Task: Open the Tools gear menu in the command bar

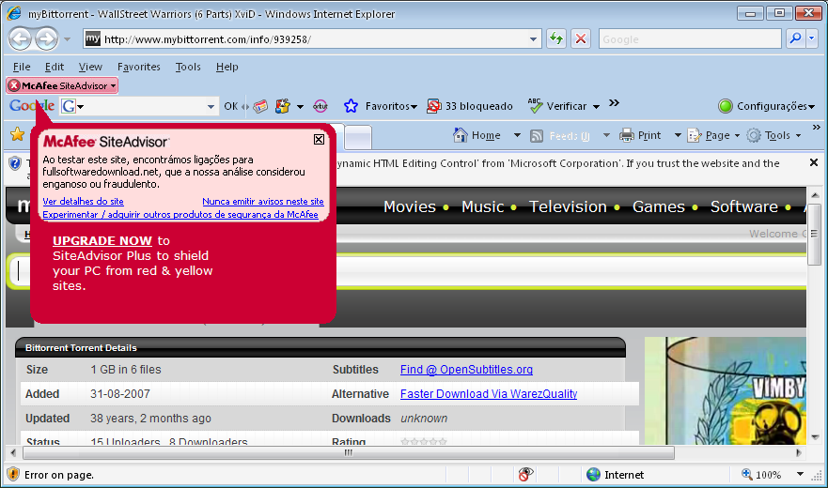Action: pyautogui.click(x=773, y=135)
